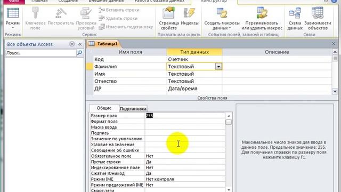This screenshot has height=192, width=341.
Task: Open Изменить подстановку lookup editor
Action: 126,27
